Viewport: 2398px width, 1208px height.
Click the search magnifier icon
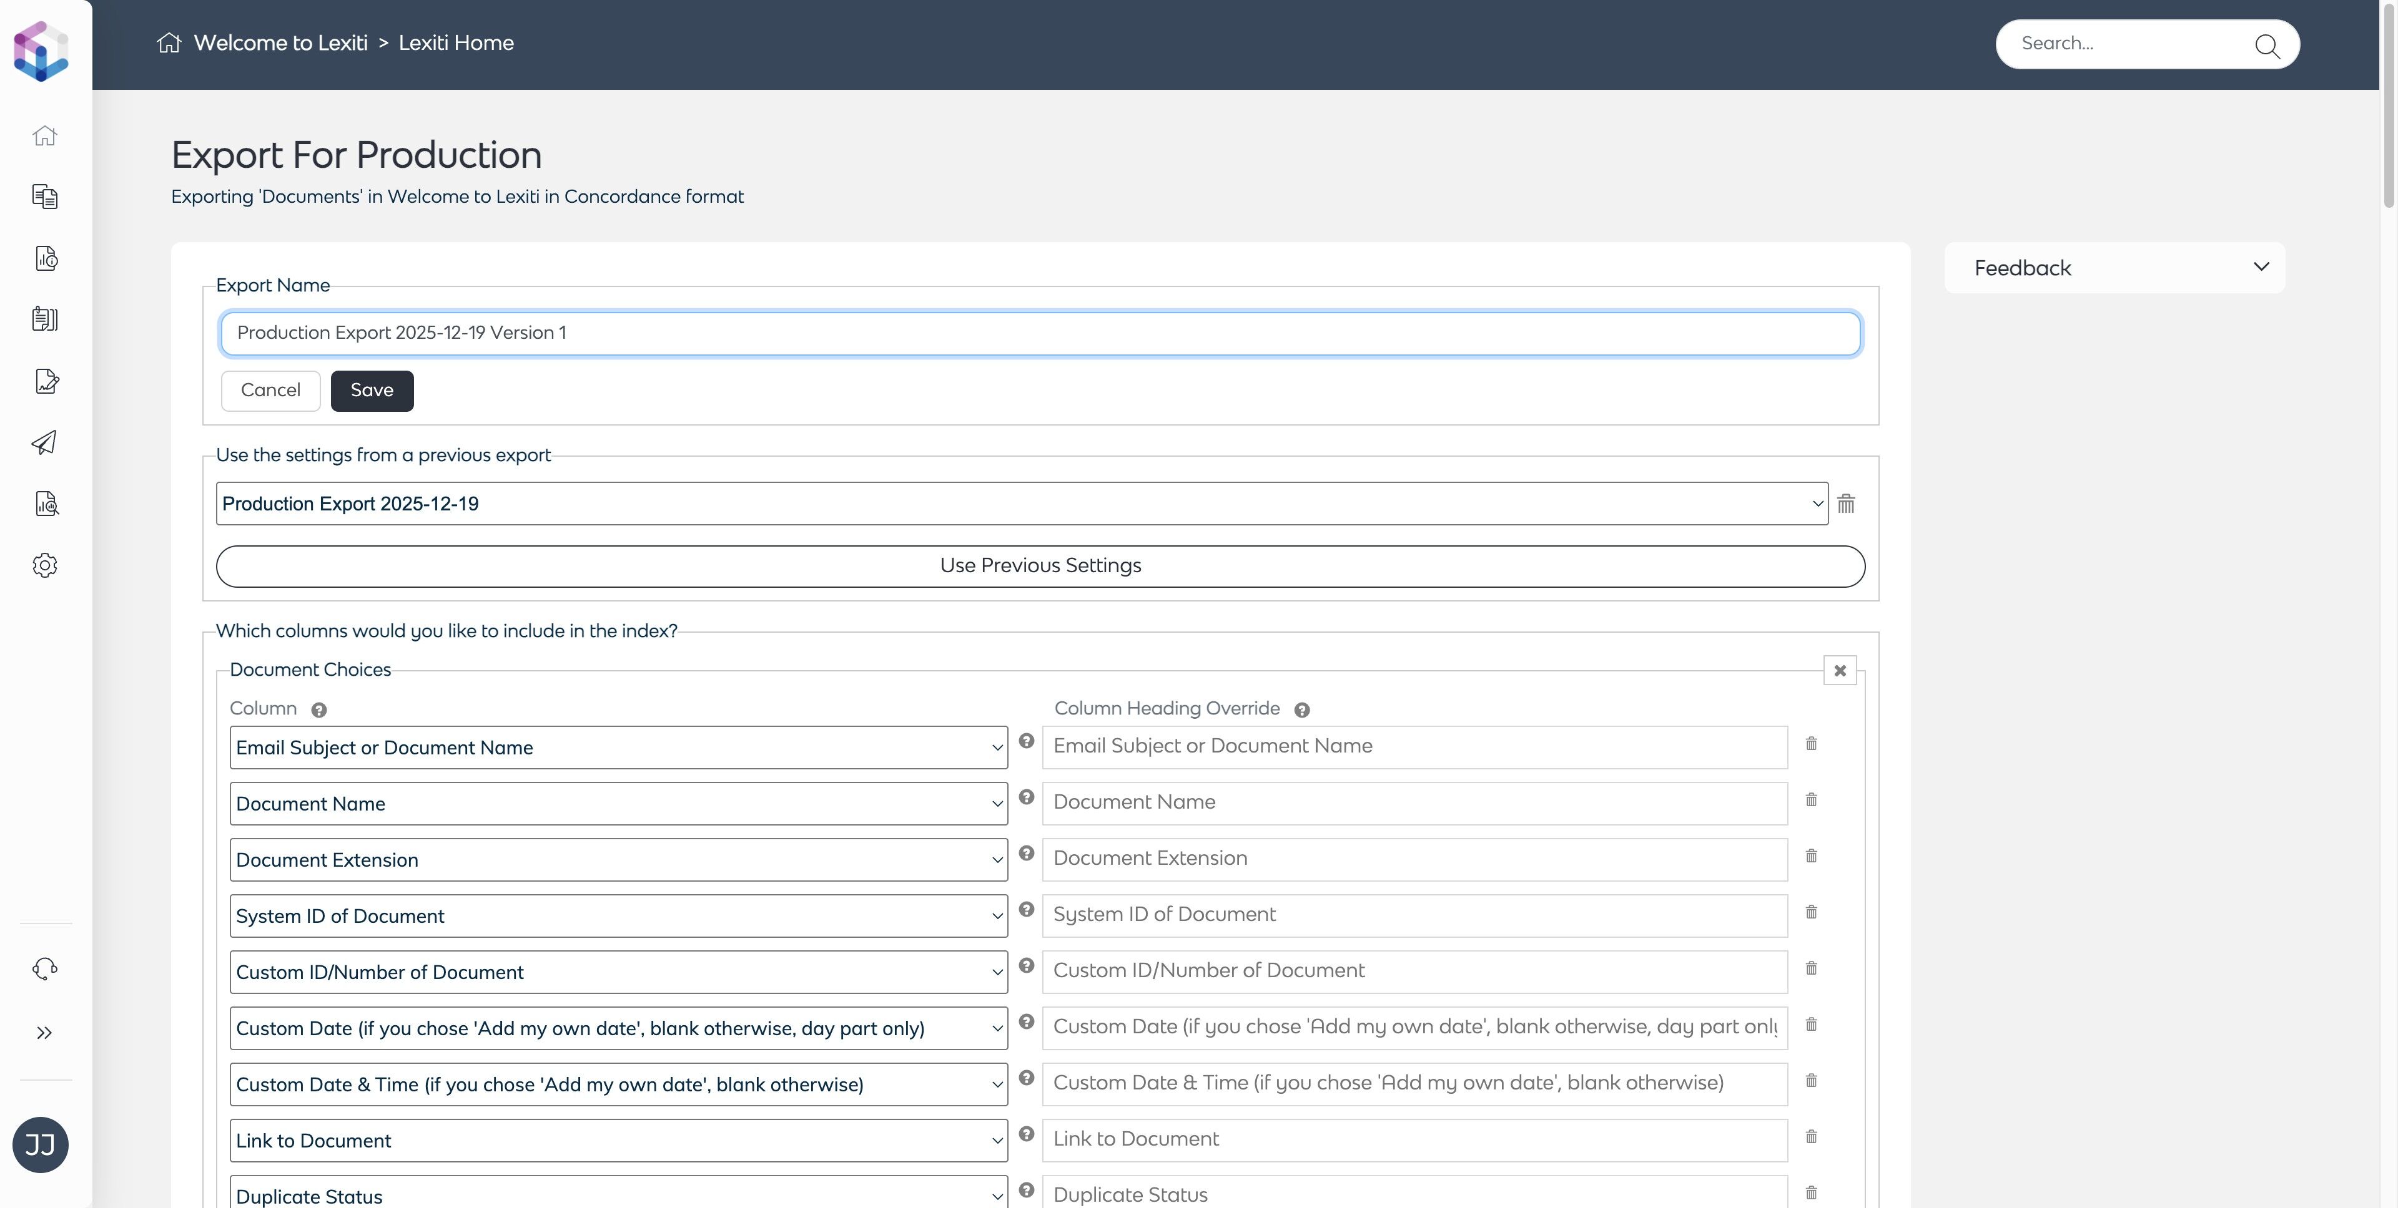2267,46
